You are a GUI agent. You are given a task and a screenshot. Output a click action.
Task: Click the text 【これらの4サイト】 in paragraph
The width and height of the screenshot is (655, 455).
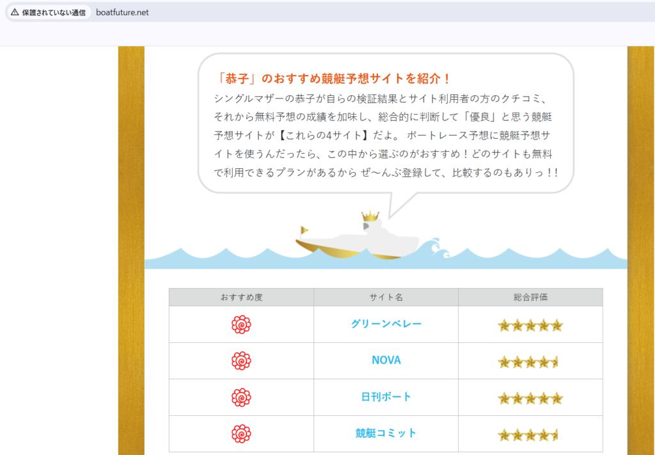[x=322, y=136]
